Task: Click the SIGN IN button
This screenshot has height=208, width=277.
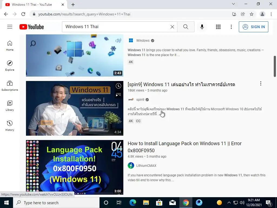Action: [x=253, y=27]
